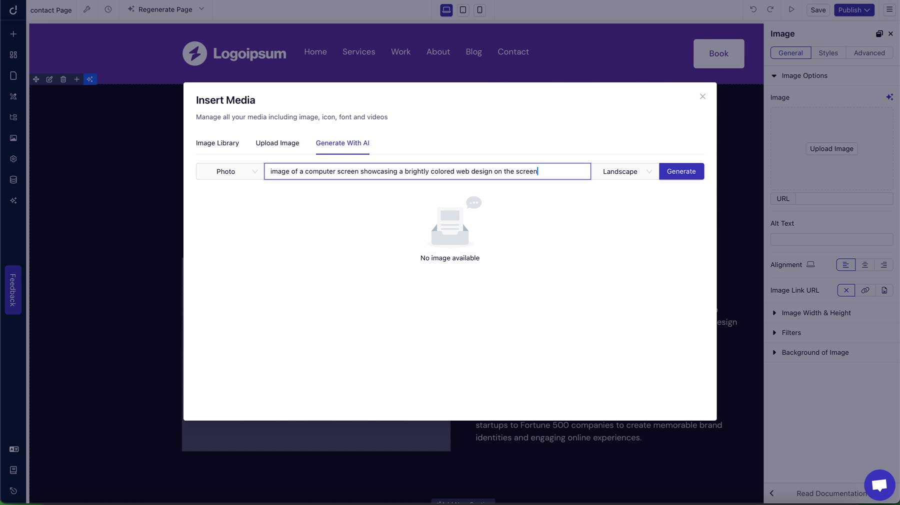This screenshot has height=505, width=900.
Task: Switch to mobile device view
Action: coord(479,10)
